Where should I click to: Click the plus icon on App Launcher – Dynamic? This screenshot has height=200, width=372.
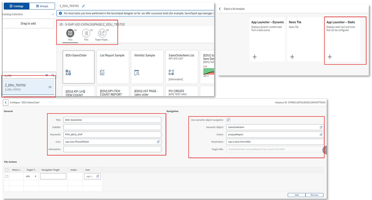pos(255,57)
